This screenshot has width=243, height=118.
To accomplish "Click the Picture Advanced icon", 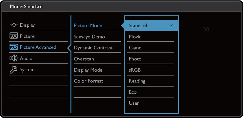I will (x=14, y=47).
